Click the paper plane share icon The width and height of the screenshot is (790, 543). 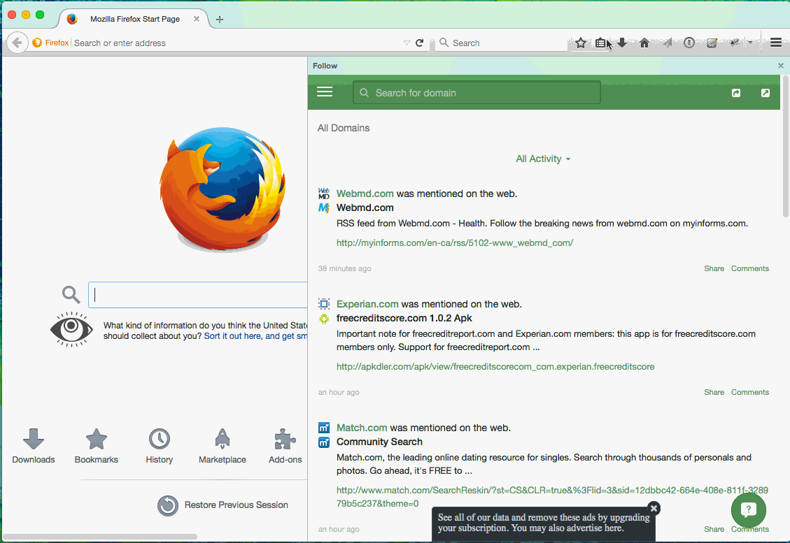[x=667, y=43]
